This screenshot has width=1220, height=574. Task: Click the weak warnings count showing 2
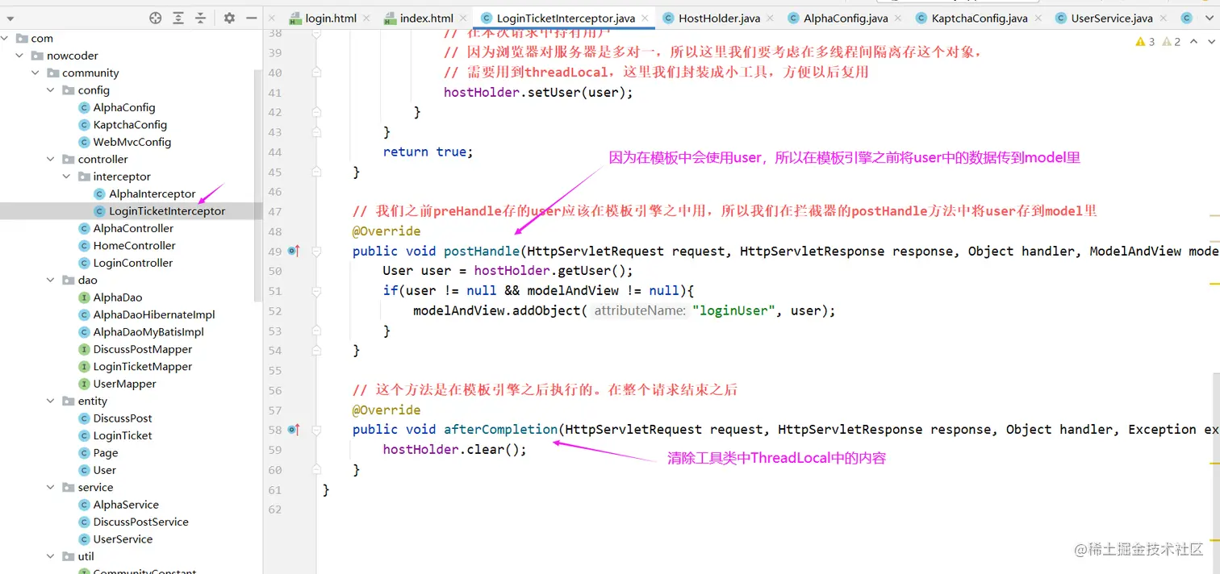pos(1172,41)
